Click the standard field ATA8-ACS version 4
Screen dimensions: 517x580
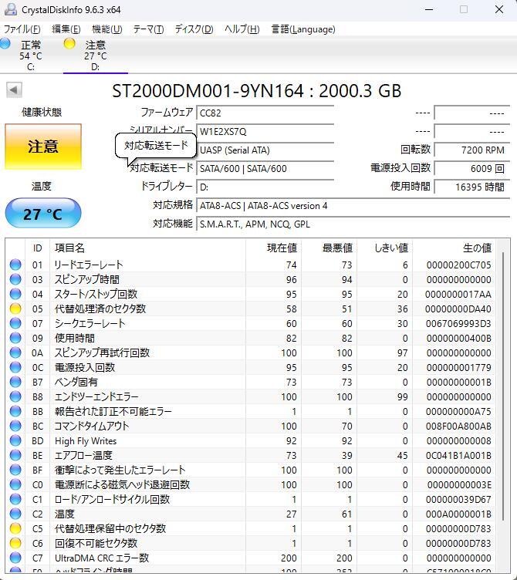353,206
